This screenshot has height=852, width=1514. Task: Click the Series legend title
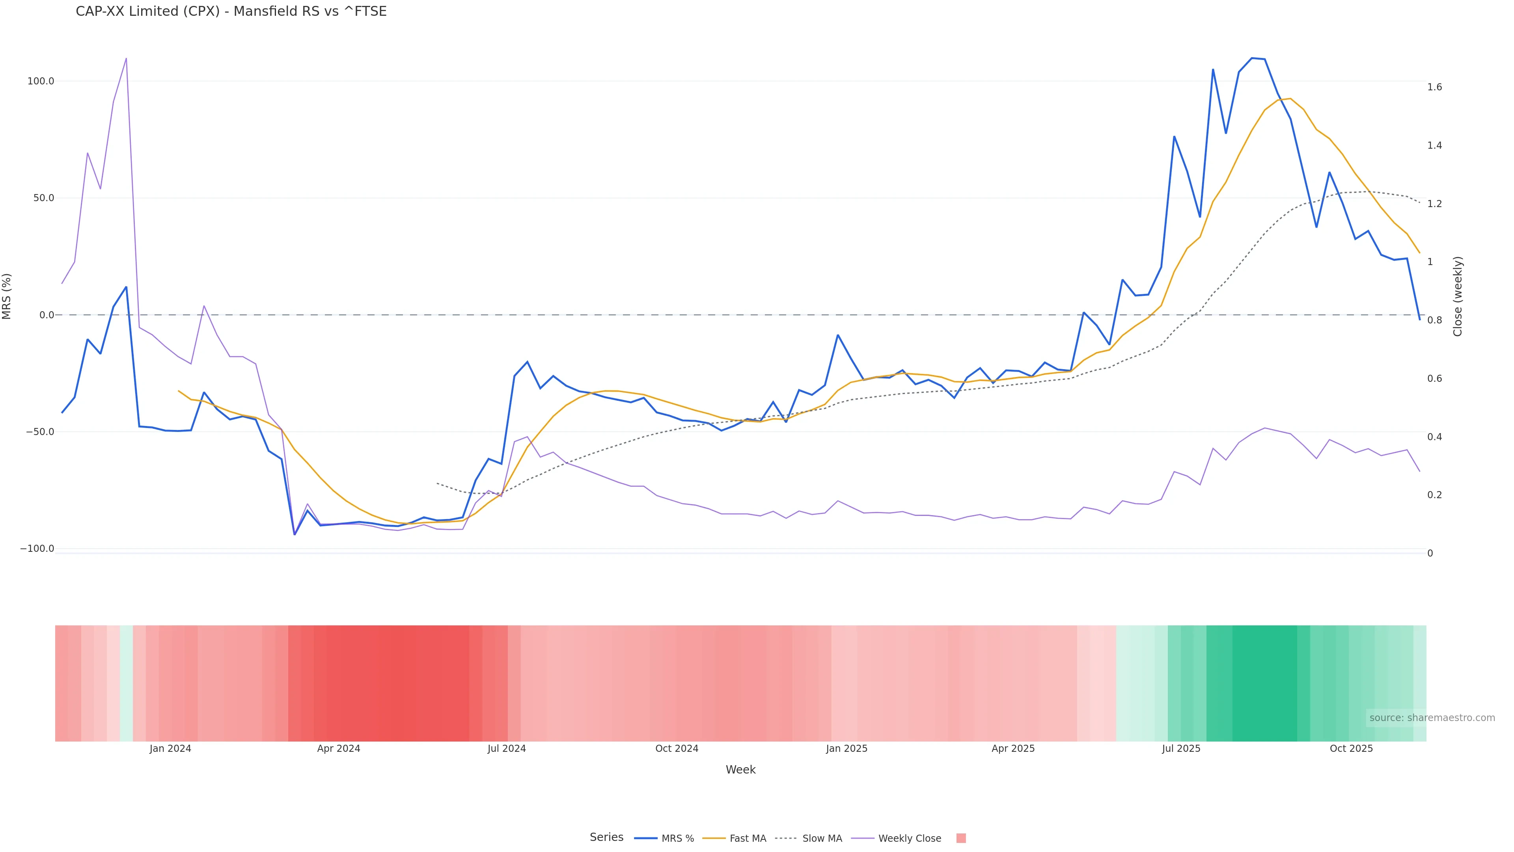pos(606,837)
